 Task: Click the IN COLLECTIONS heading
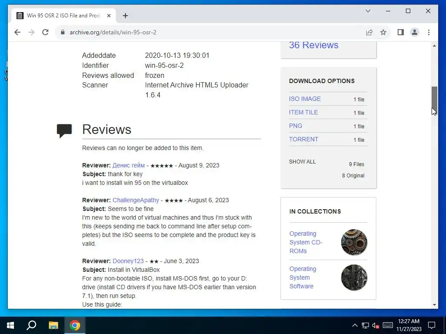point(315,211)
